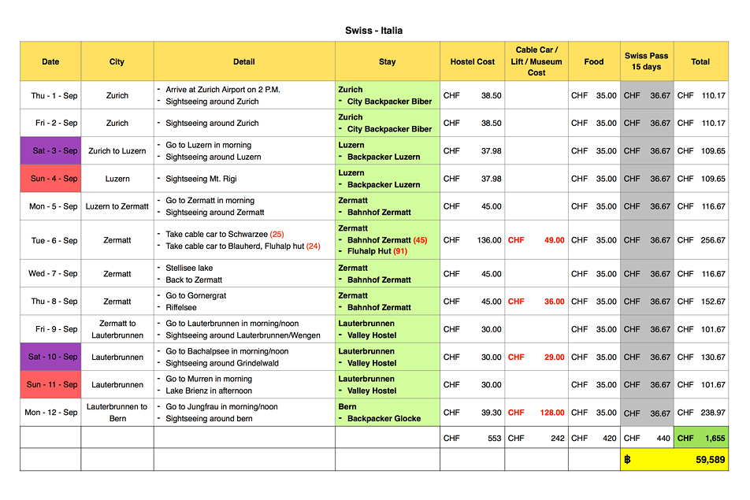Click the Date column header
Viewport: 750px width, 500px height.
(x=50, y=61)
